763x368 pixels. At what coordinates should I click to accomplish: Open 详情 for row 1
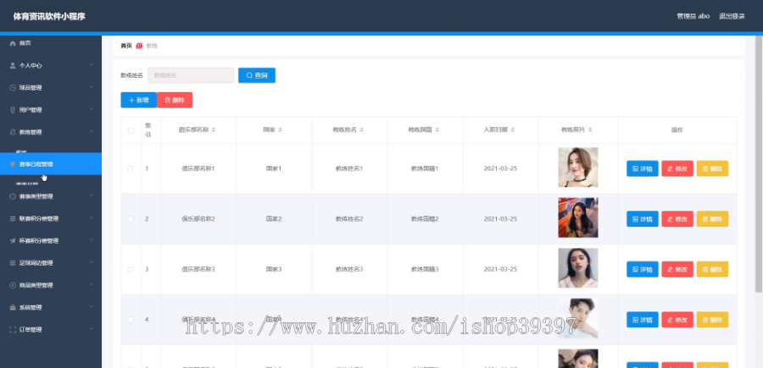643,168
